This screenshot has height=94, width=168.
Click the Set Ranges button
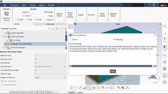point(49,12)
